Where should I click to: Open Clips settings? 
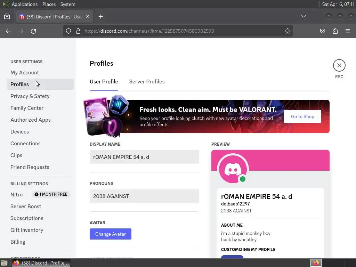tap(40, 155)
